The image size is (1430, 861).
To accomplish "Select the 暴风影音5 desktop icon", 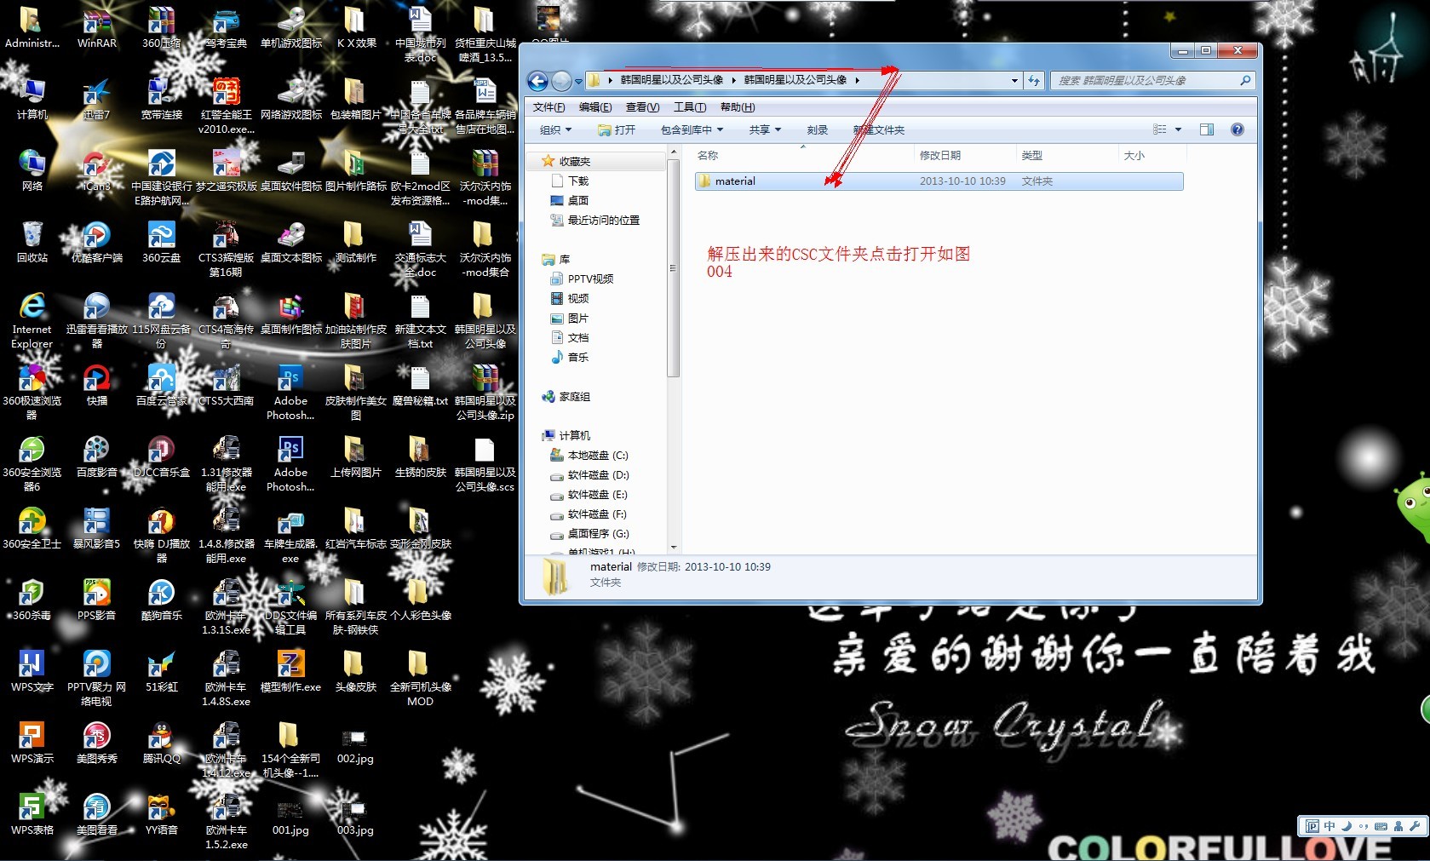I will [97, 528].
